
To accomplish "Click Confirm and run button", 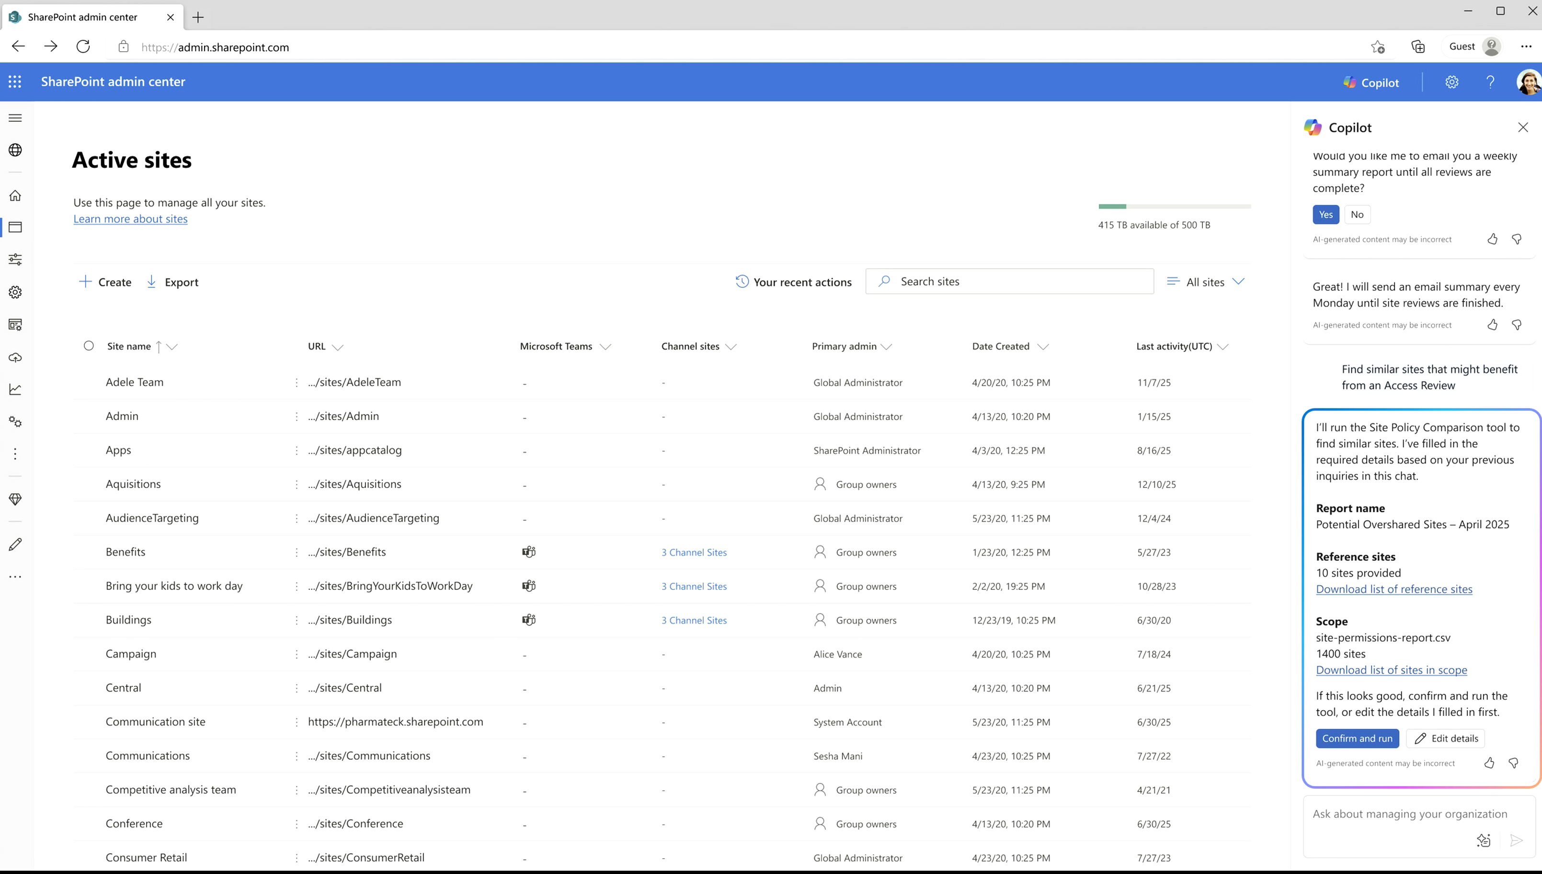I will tap(1357, 738).
